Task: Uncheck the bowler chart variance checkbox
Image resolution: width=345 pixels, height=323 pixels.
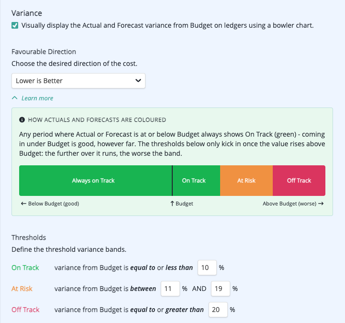Action: coord(15,25)
